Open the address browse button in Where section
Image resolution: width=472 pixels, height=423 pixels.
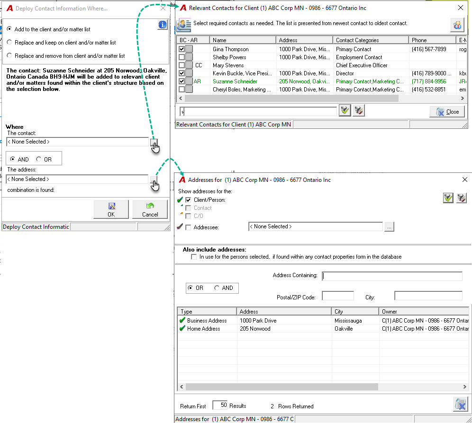click(154, 180)
